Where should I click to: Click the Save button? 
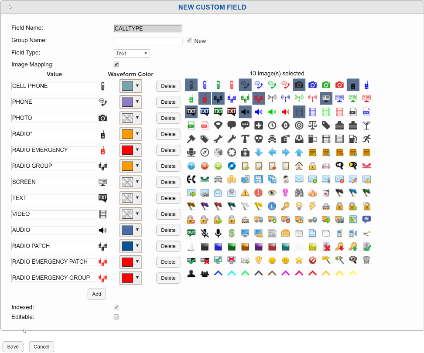[13, 346]
